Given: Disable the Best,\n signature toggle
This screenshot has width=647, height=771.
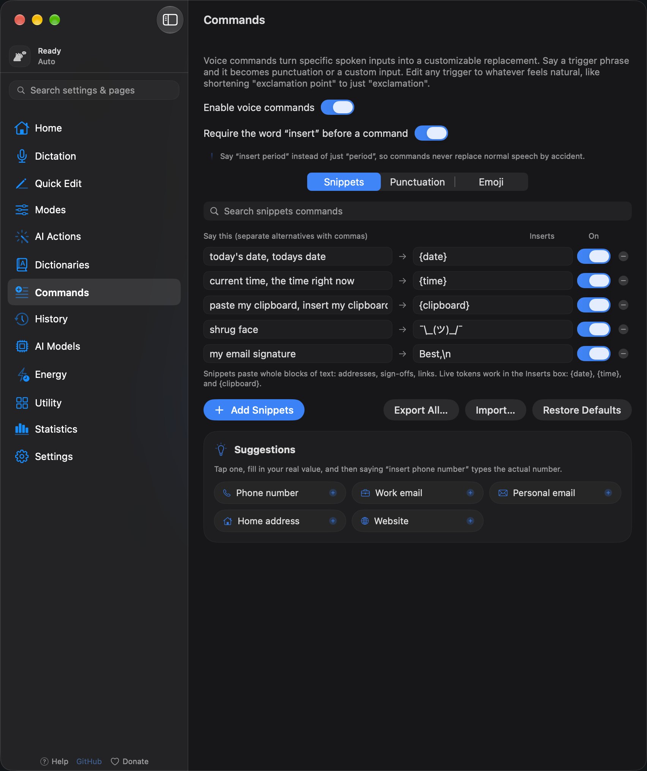Looking at the screenshot, I should coord(594,354).
